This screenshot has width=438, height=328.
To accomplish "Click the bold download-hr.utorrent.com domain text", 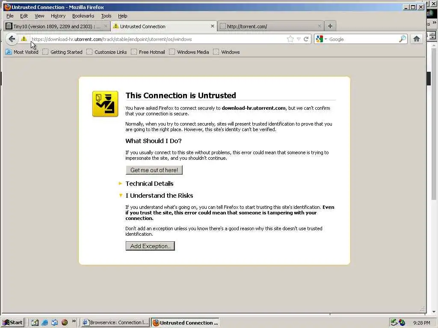I will coord(254,108).
